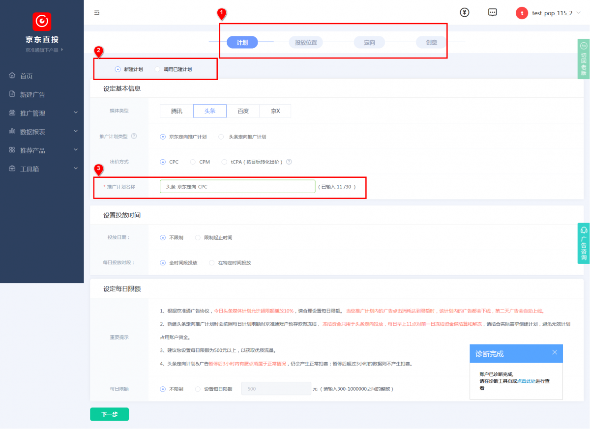Click help icon next to 推广计划类型
Image resolution: width=590 pixels, height=429 pixels.
click(x=134, y=137)
